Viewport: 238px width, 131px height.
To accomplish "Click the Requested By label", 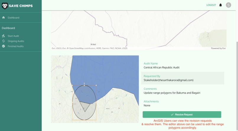I will tap(152, 76).
